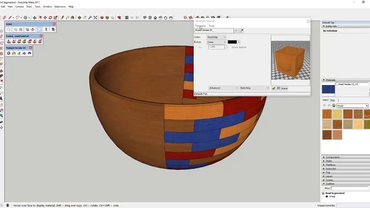The width and height of the screenshot is (370, 208).
Task: Open the Extensions menu
Action: click(60, 6)
